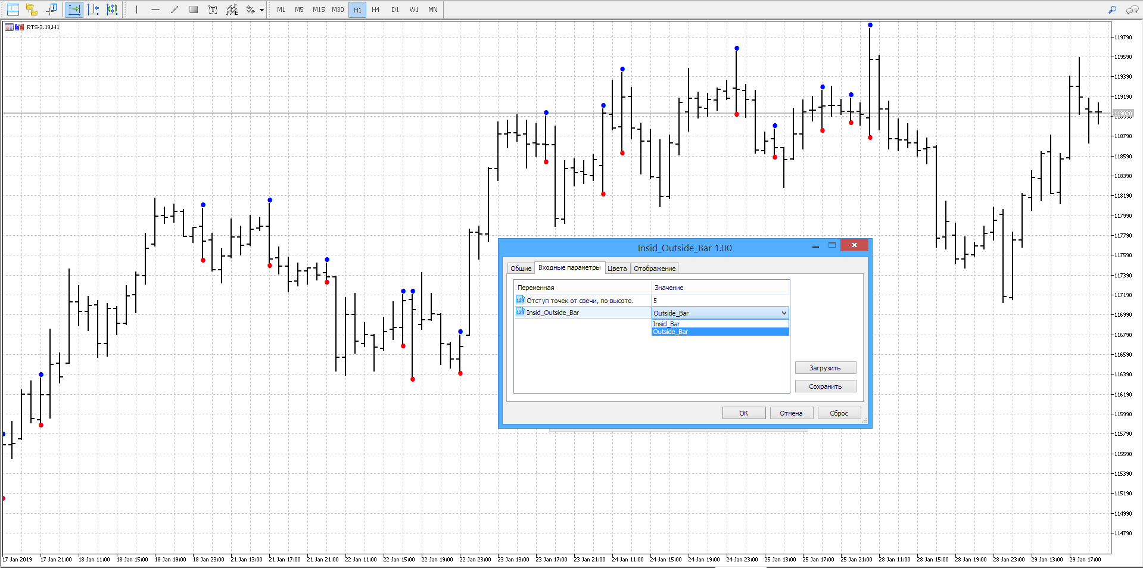Expand the graphical objects dropdown arrow

click(x=261, y=10)
